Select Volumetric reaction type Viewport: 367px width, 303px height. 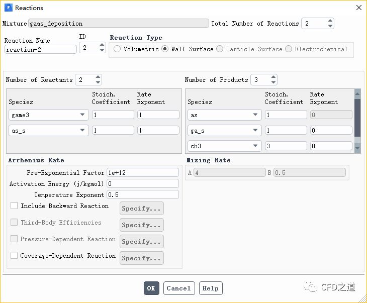click(117, 49)
